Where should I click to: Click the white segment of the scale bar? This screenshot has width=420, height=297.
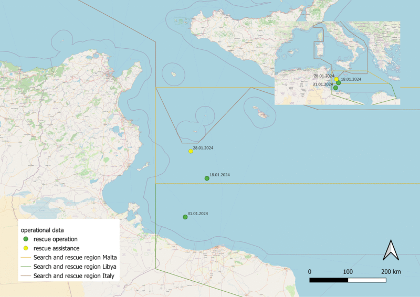pos(367,280)
